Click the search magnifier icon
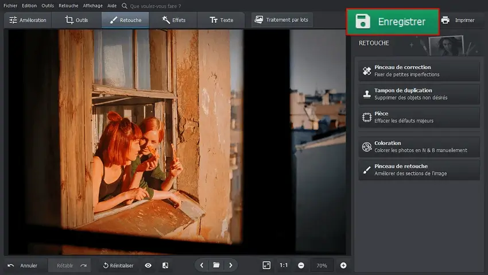488x275 pixels. (x=124, y=6)
